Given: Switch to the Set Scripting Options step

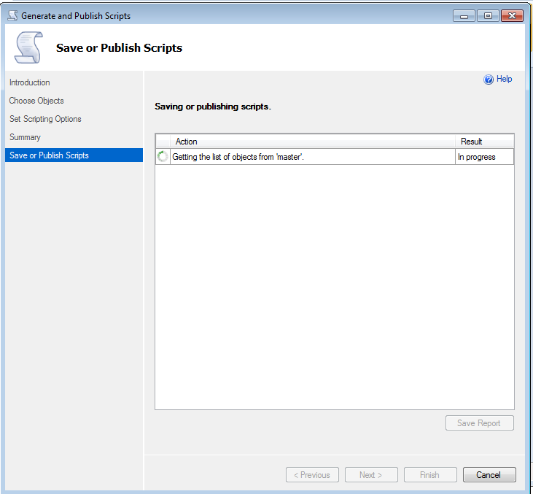Looking at the screenshot, I should [45, 119].
